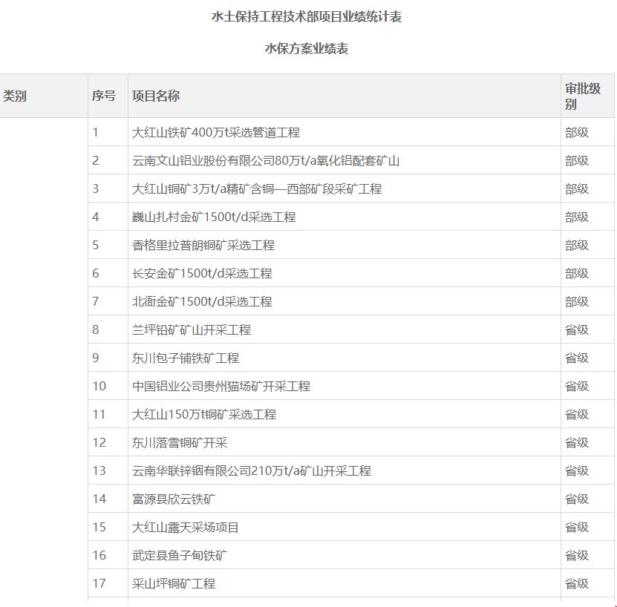Click the 武定县鱼子甸铁矿 entry

click(x=180, y=556)
